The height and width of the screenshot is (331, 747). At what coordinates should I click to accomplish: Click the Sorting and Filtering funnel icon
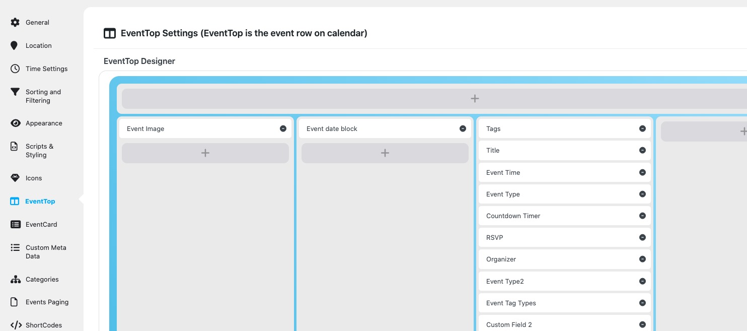[15, 92]
